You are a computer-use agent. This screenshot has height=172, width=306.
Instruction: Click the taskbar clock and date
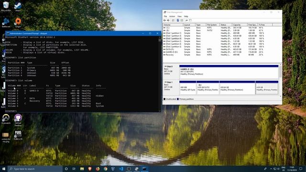point(292,169)
